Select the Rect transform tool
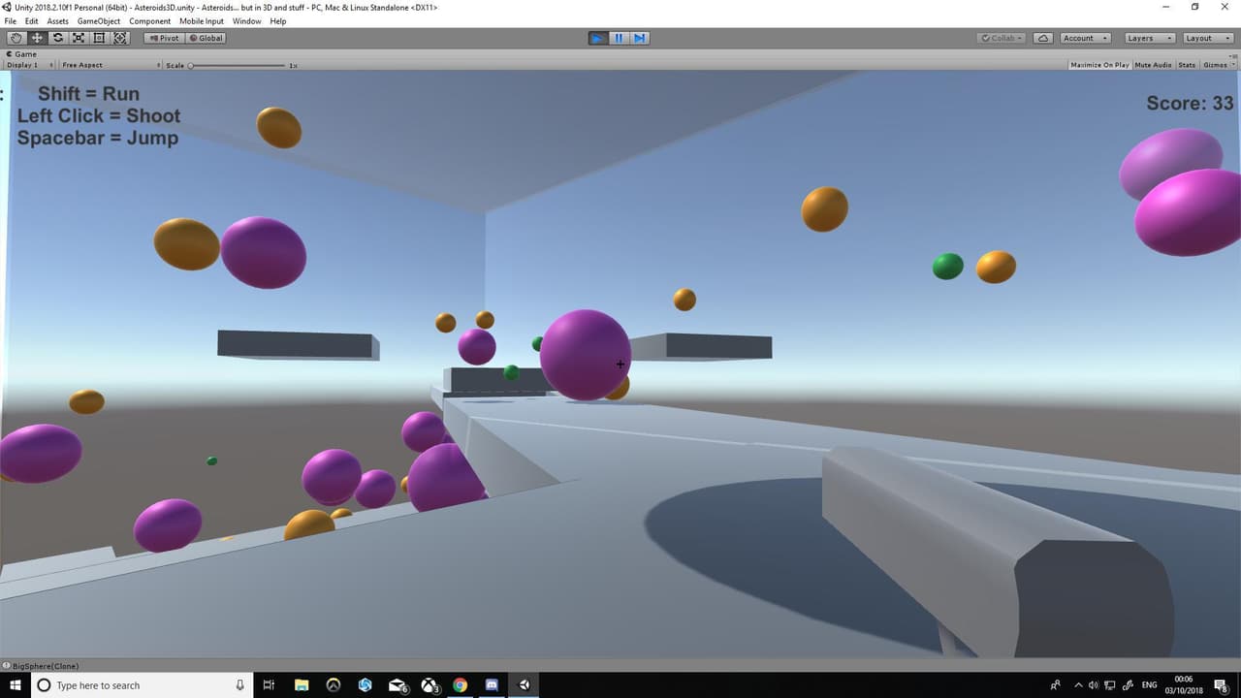Viewport: 1241px width, 698px height. (x=99, y=38)
